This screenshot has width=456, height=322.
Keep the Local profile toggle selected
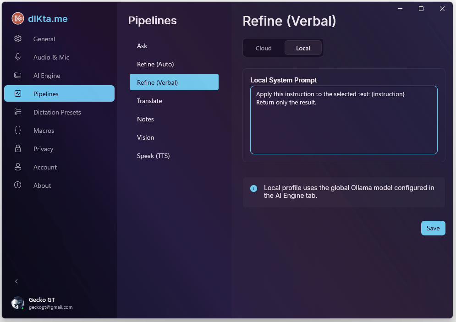point(303,48)
